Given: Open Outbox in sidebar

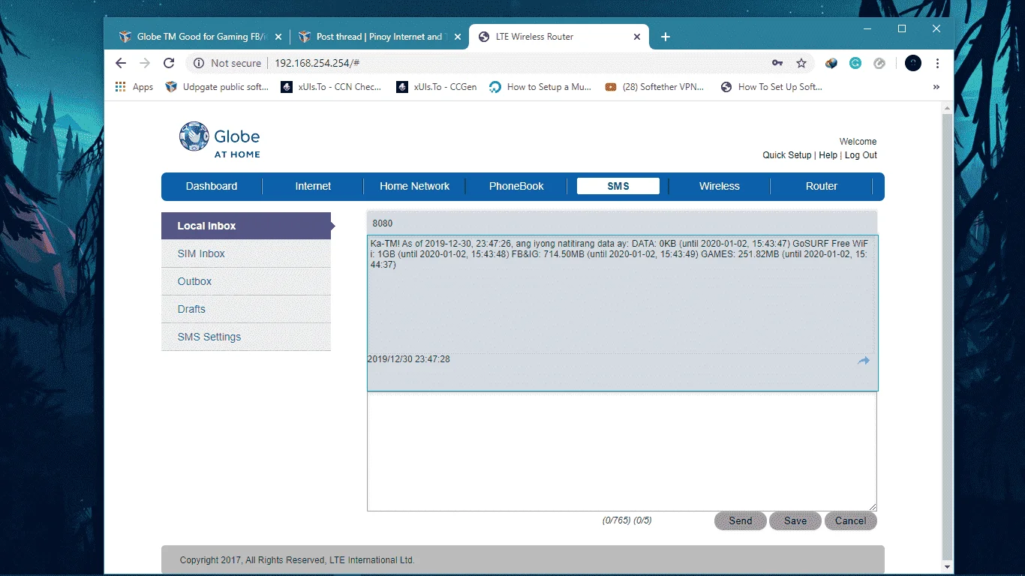Looking at the screenshot, I should click(246, 281).
